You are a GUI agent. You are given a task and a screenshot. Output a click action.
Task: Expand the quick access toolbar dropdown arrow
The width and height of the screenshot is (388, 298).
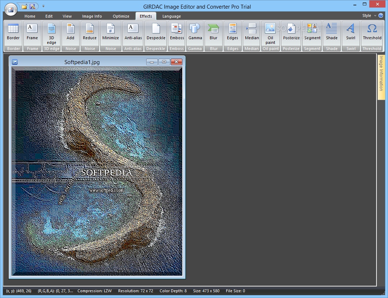point(43,6)
